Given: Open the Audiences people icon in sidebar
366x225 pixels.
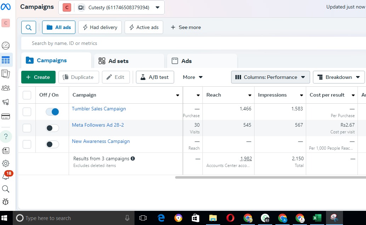Looking at the screenshot, I should point(6,88).
